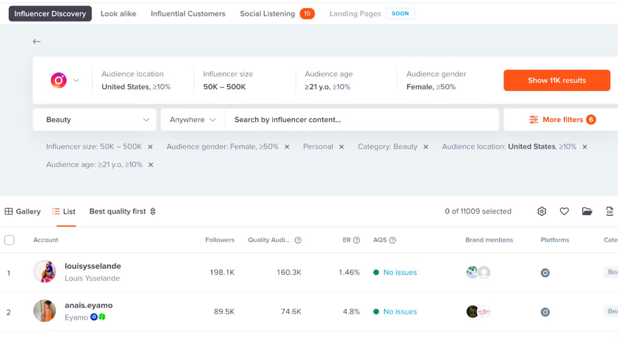618x337 pixels.
Task: Select the Instagram platform icon on anais.eyamo's row
Action: pos(545,311)
